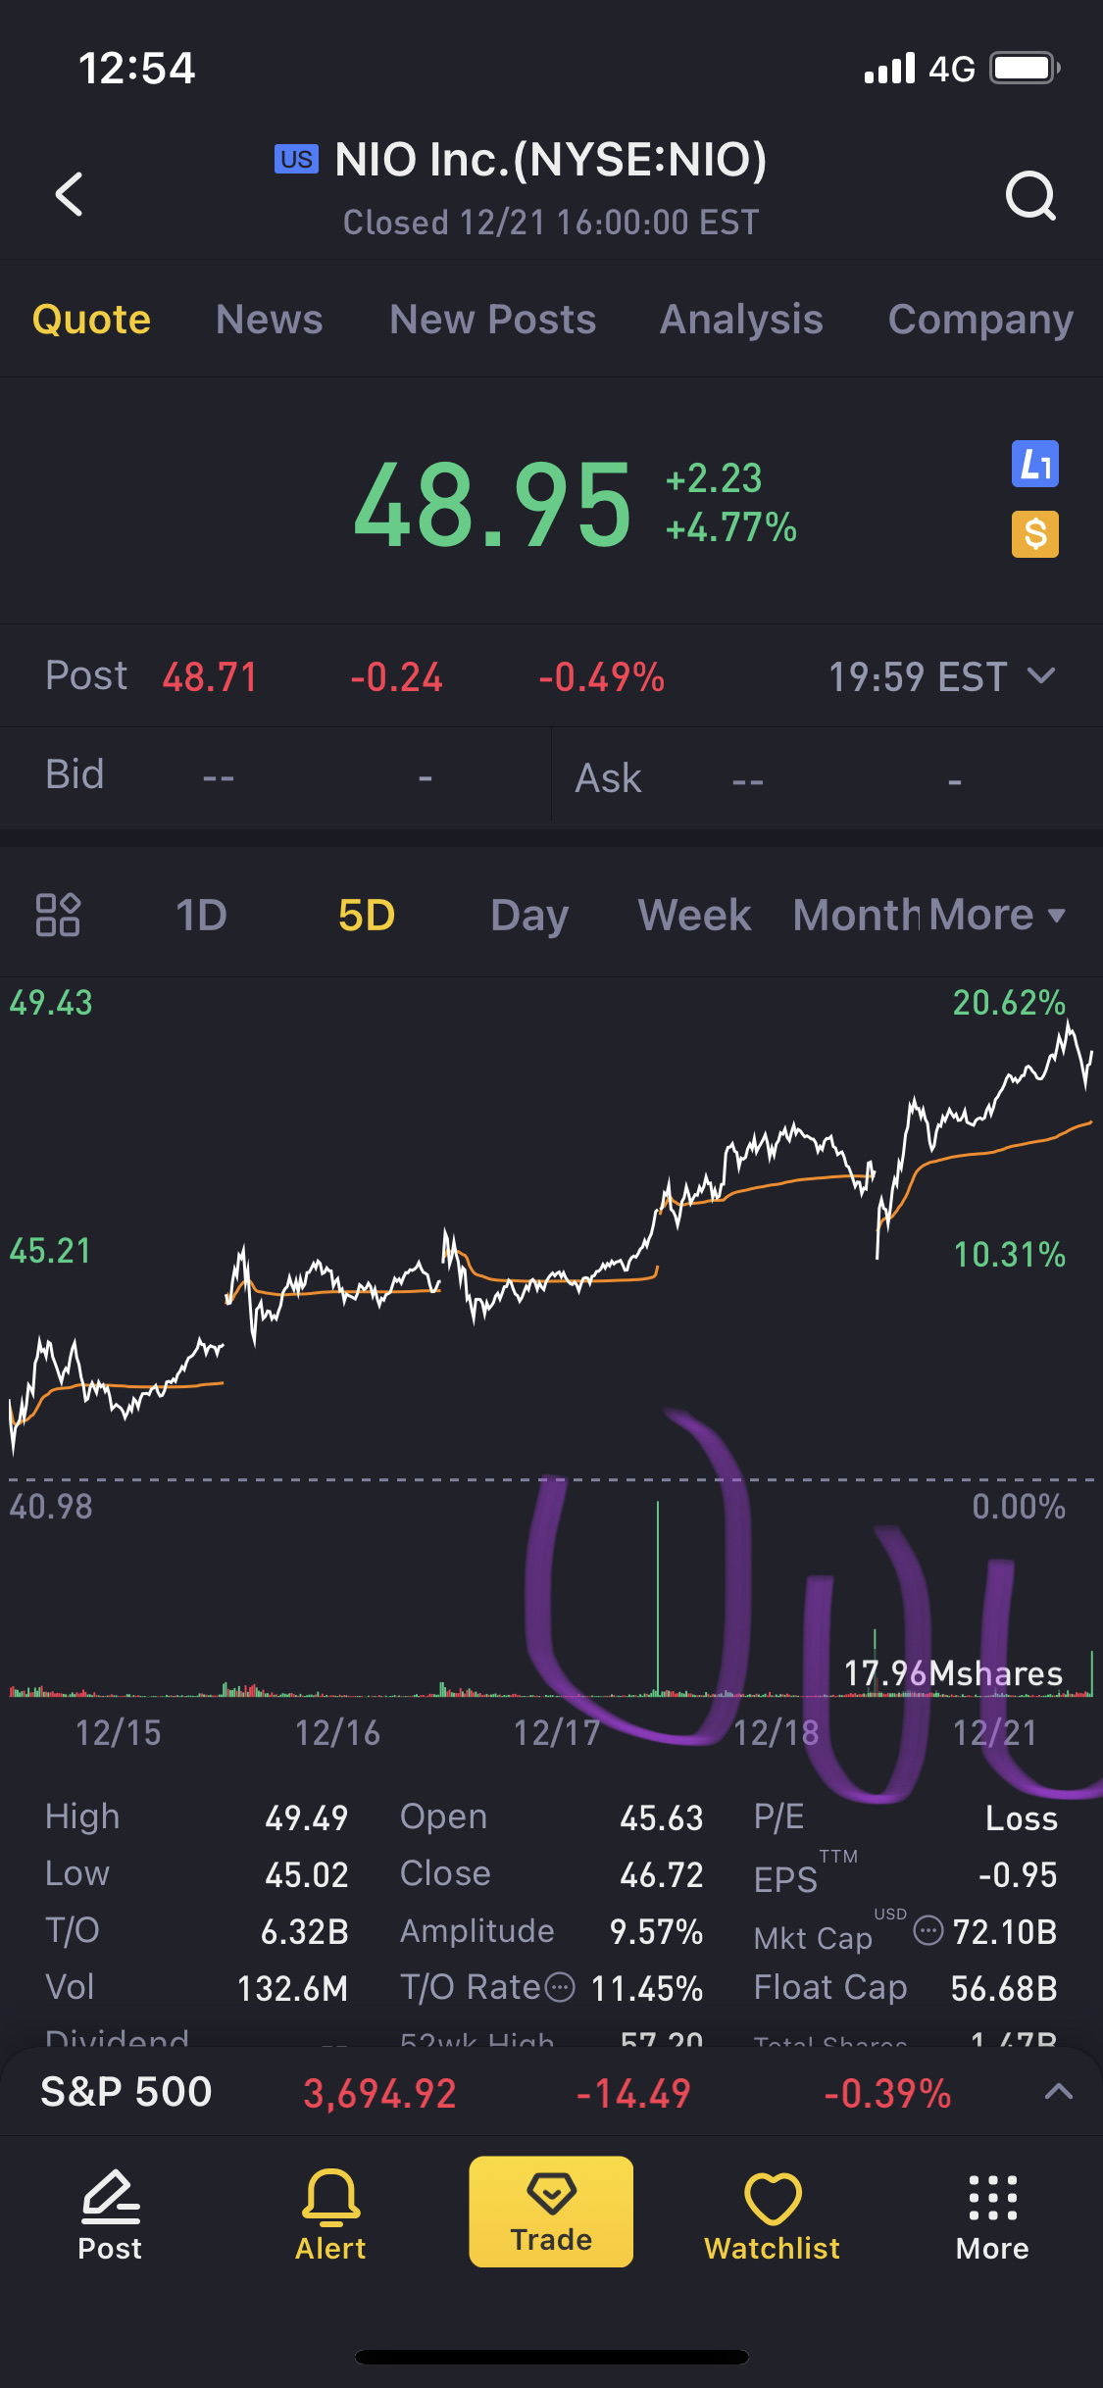Switch to the Analysis tab
This screenshot has height=2388, width=1103.
[741, 320]
